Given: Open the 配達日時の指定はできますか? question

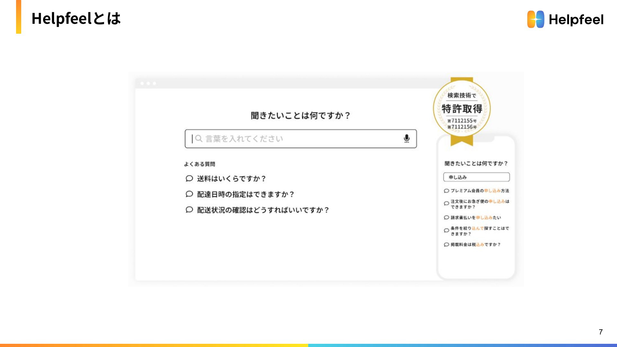Looking at the screenshot, I should [246, 194].
